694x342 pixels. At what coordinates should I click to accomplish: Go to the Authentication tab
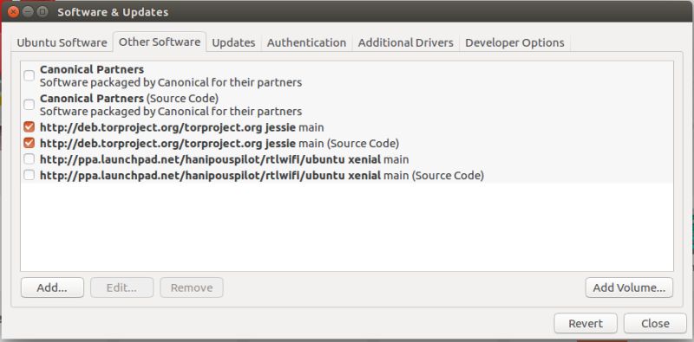(x=306, y=43)
